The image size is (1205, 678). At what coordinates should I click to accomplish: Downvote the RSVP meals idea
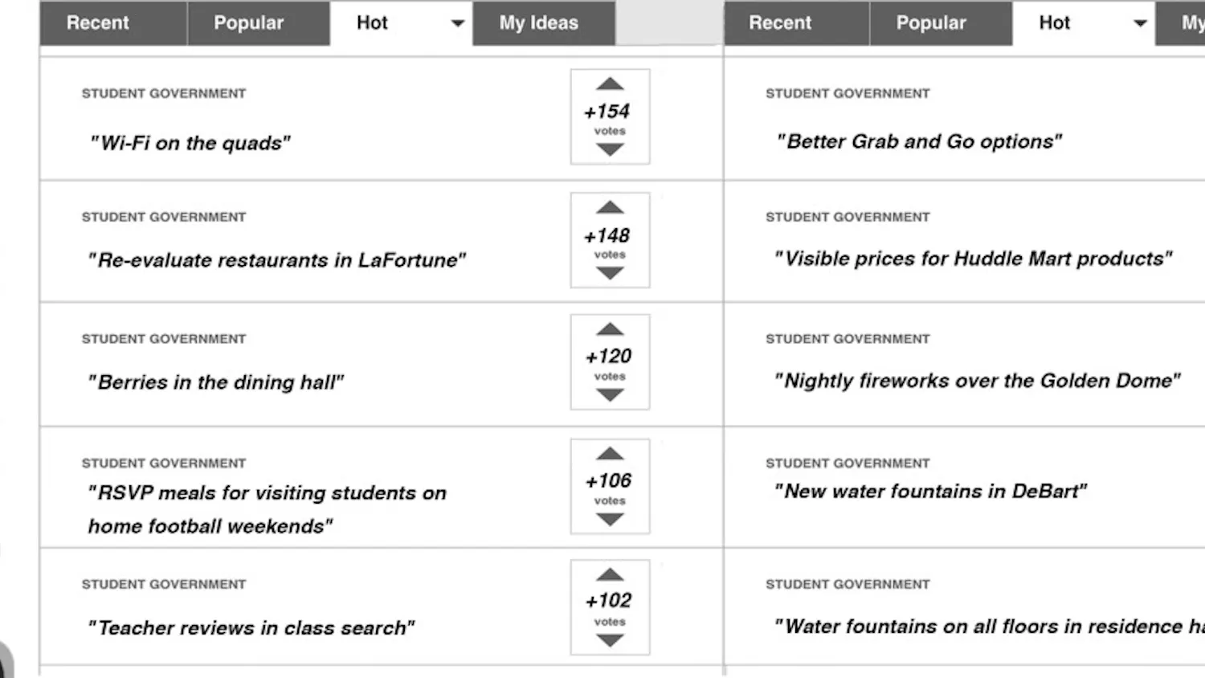coord(610,519)
